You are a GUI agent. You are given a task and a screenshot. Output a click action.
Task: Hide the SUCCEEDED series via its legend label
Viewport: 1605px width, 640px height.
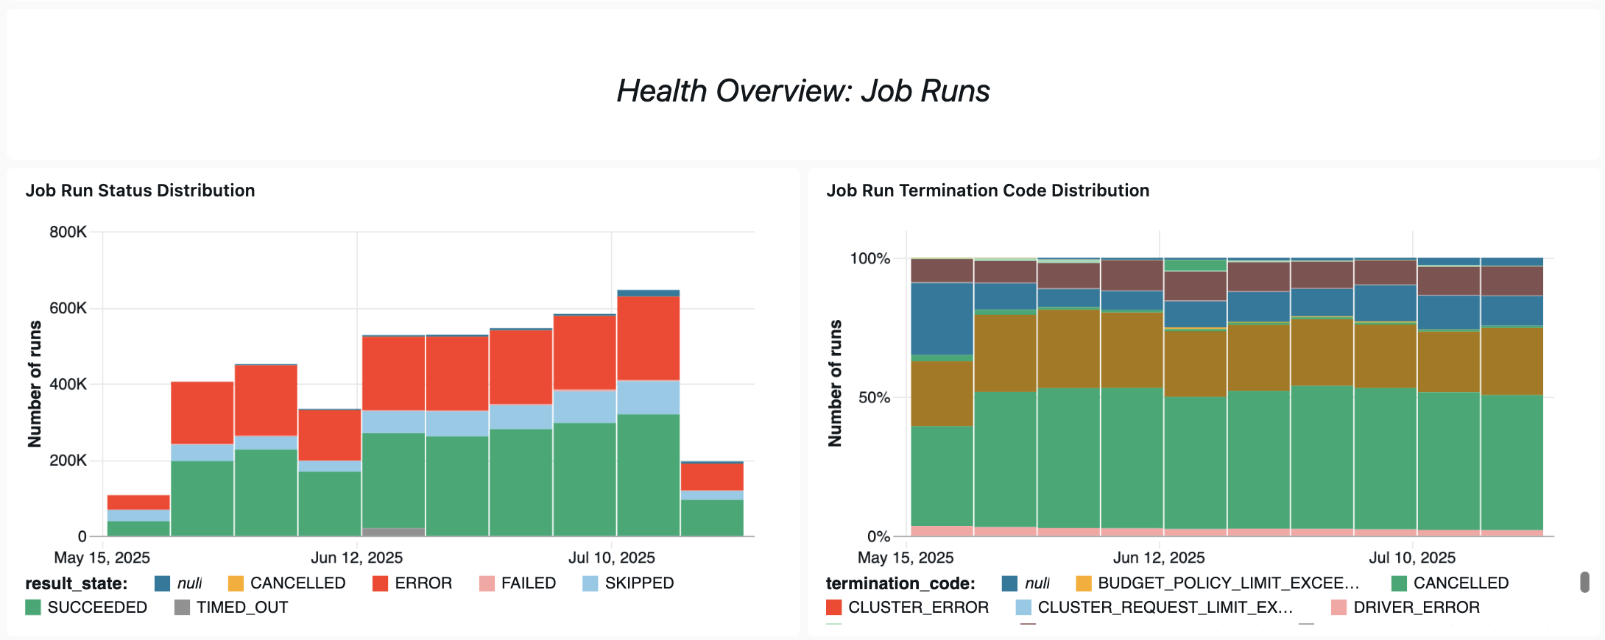[97, 608]
